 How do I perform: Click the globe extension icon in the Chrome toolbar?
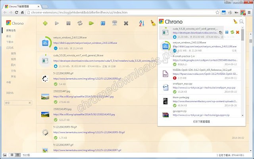click(x=230, y=12)
